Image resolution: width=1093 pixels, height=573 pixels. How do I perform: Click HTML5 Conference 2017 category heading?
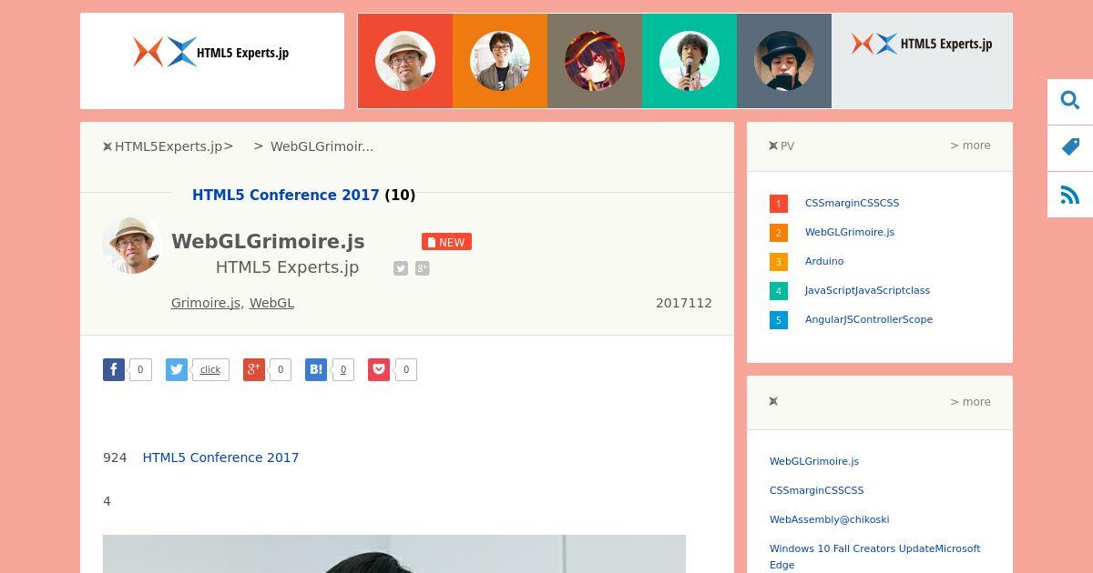pos(285,195)
